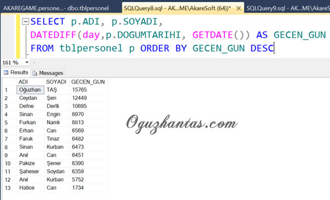Select the Şen surname cell
This screenshot has width=330, height=200.
point(57,98)
